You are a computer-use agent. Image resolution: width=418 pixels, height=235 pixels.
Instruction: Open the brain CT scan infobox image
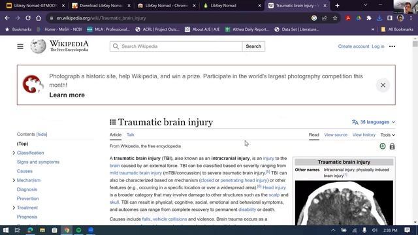344,203
